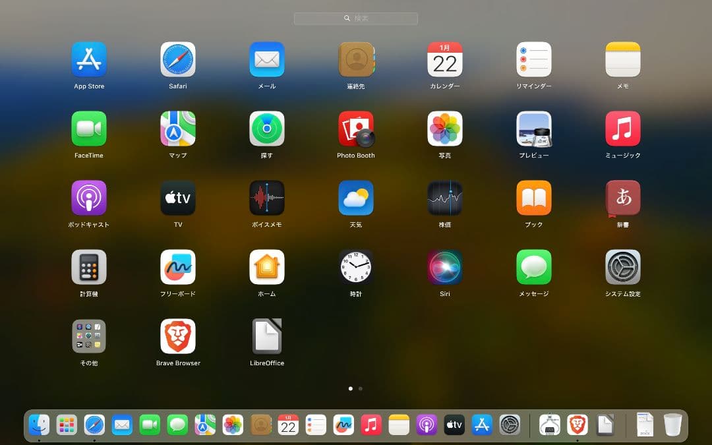712x445 pixels.
Task: Open Siri from Launchpad
Action: [x=445, y=268]
